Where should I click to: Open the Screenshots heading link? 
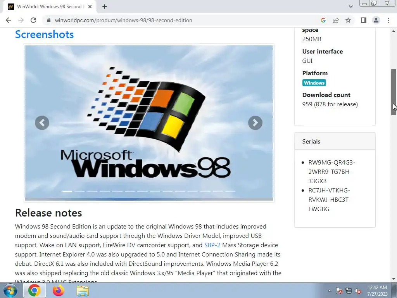[44, 35]
